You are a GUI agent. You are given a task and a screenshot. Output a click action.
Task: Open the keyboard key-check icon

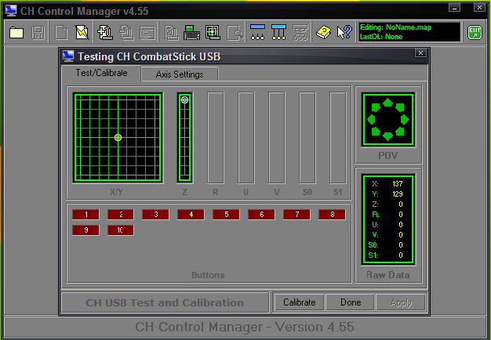[x=191, y=33]
